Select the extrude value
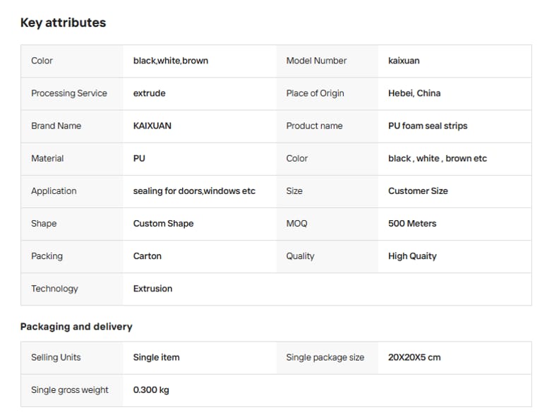 pos(149,93)
